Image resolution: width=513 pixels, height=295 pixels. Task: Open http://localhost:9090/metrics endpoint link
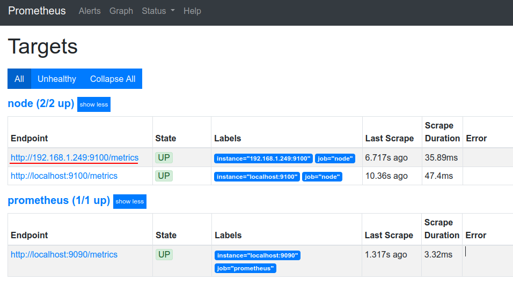[64, 254]
